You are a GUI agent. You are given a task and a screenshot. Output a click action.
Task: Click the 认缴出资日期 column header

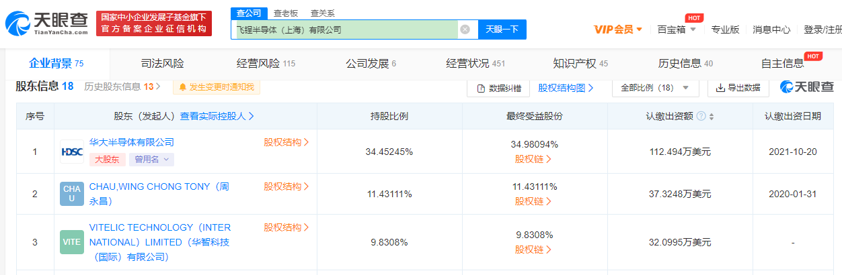[x=792, y=116]
